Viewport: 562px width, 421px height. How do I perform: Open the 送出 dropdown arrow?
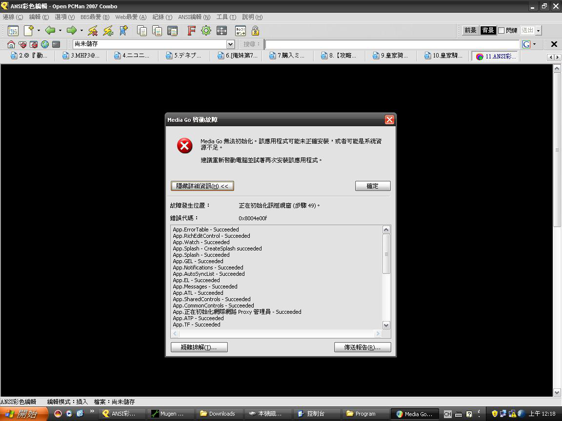point(538,31)
